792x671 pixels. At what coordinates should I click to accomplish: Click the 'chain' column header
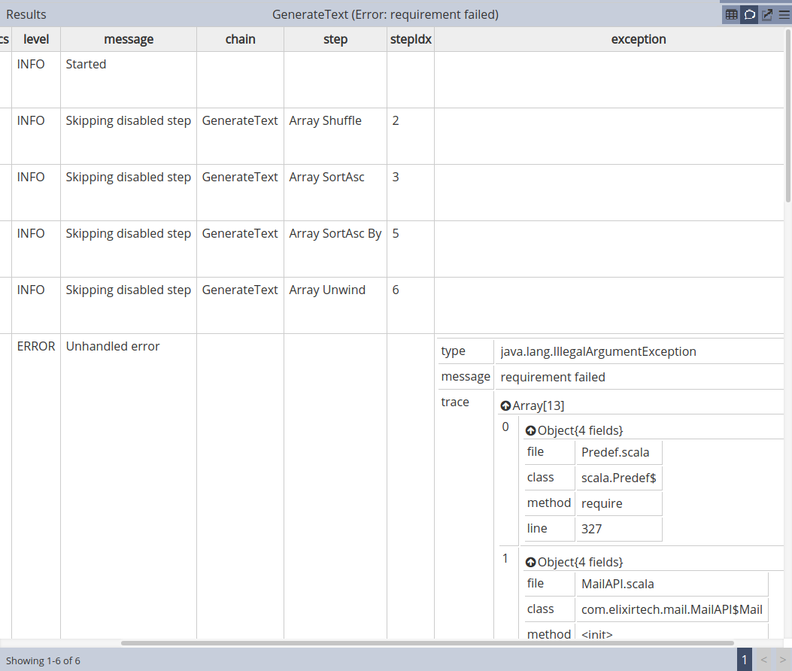[240, 39]
